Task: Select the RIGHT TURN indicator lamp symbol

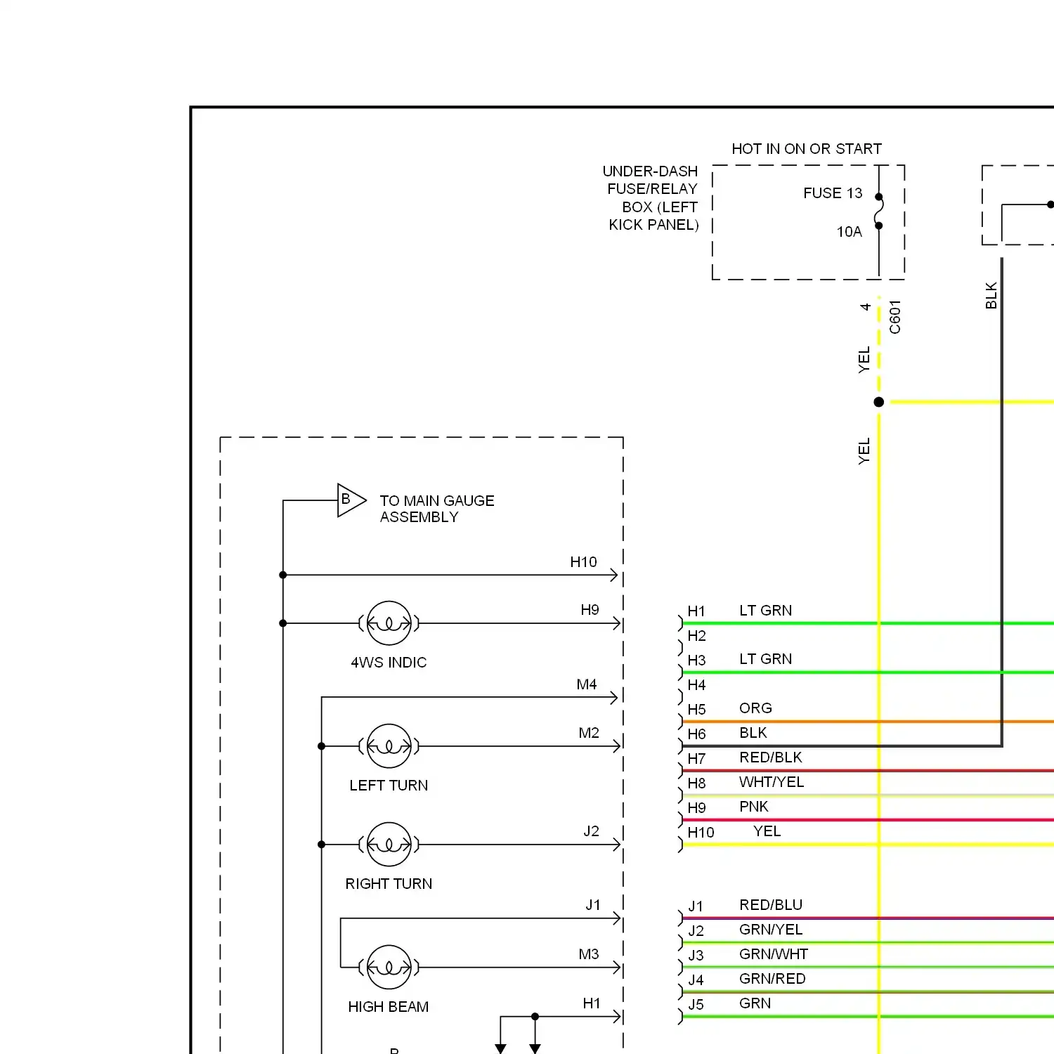Action: [389, 845]
